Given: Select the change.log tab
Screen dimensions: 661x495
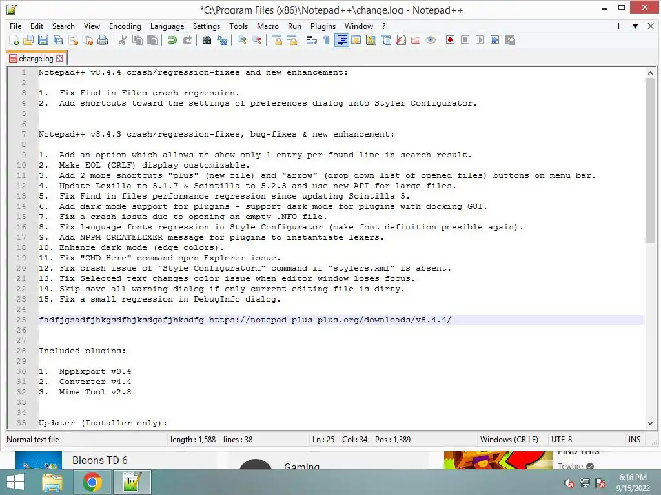Looking at the screenshot, I should click(36, 59).
